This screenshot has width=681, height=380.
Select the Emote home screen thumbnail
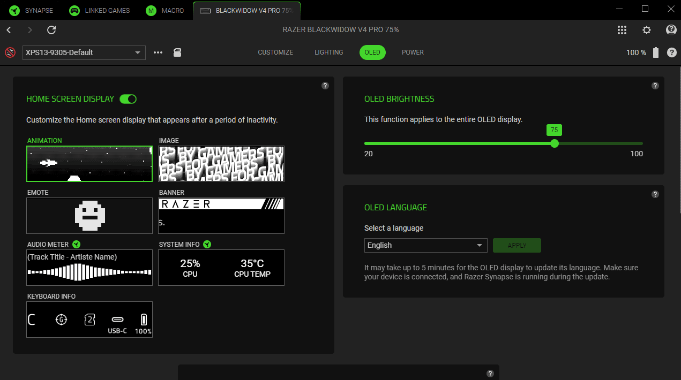tap(89, 216)
